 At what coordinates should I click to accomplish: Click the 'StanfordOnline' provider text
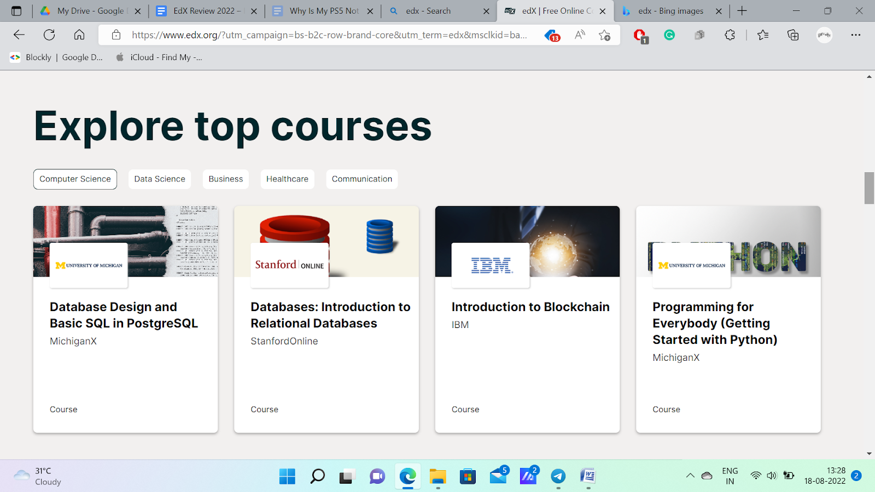[x=284, y=341]
